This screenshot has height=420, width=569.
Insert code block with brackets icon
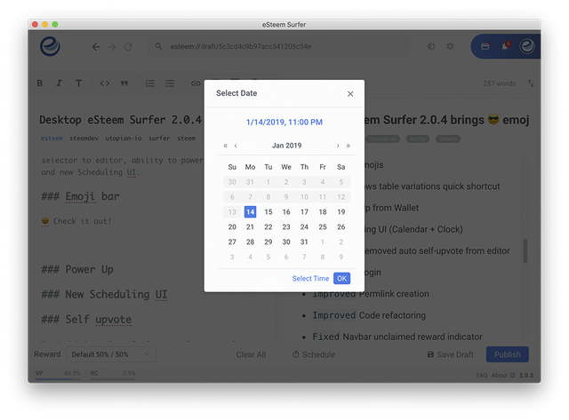point(105,83)
